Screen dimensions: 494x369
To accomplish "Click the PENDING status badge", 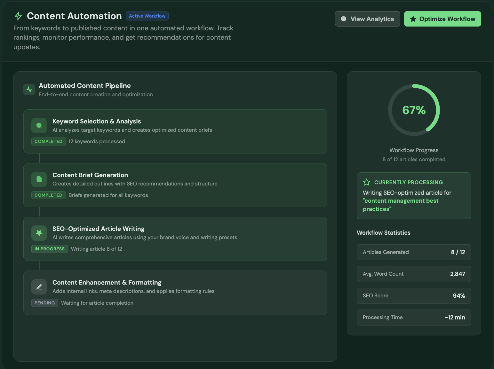I will tap(44, 303).
